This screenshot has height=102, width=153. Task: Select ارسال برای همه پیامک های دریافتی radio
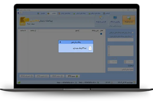tap(132, 33)
